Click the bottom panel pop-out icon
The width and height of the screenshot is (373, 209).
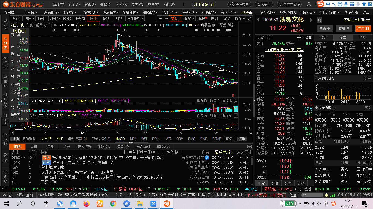coord(249,147)
